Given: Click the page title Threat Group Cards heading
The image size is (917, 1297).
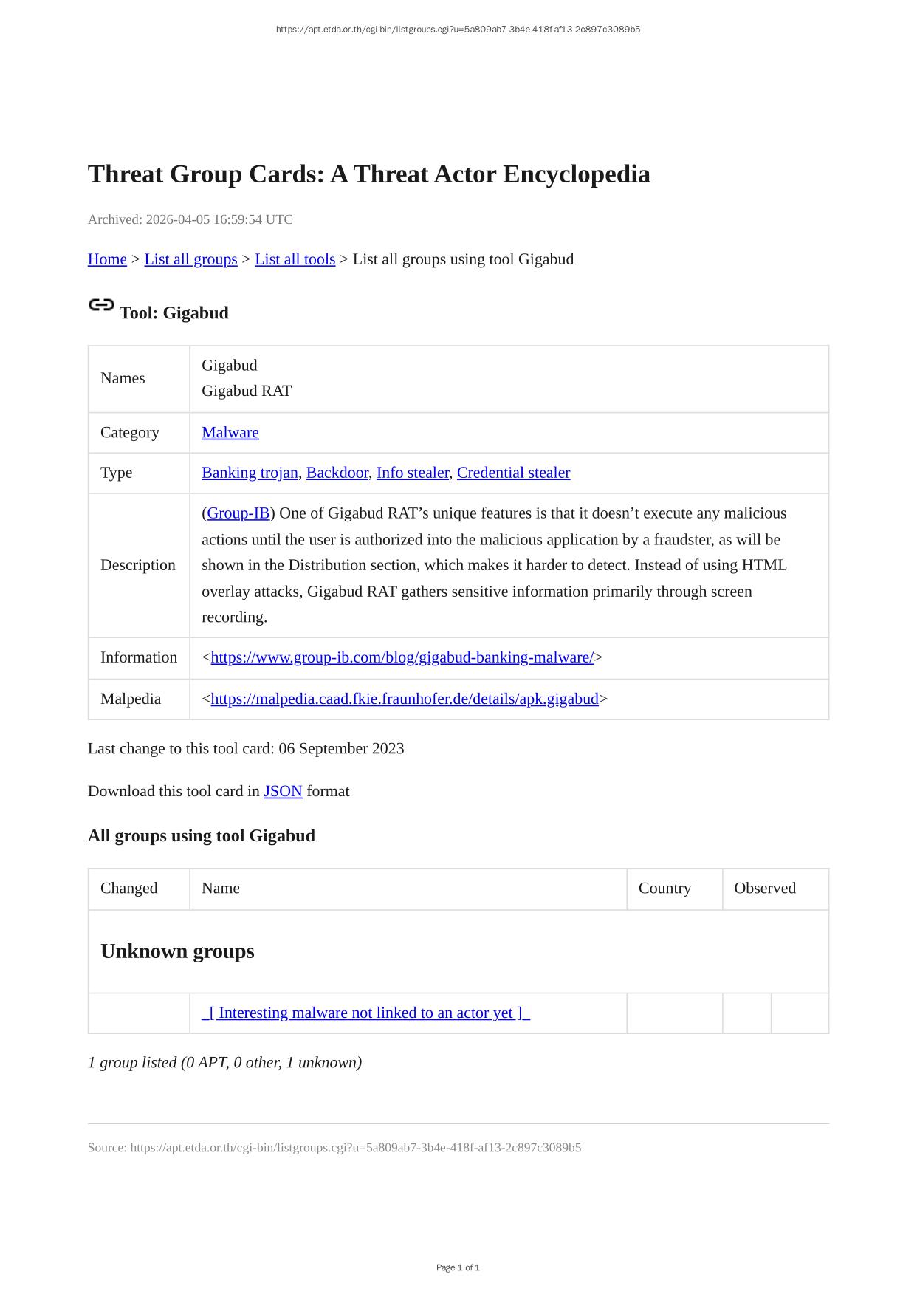Looking at the screenshot, I should click(x=368, y=174).
